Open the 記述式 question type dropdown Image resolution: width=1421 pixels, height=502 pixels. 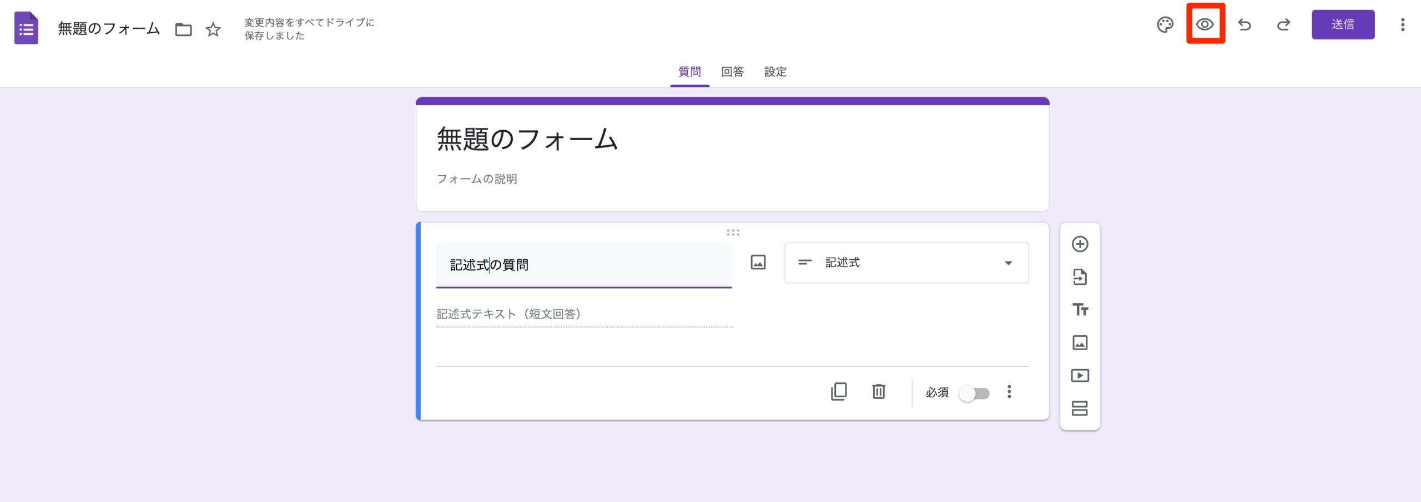906,263
